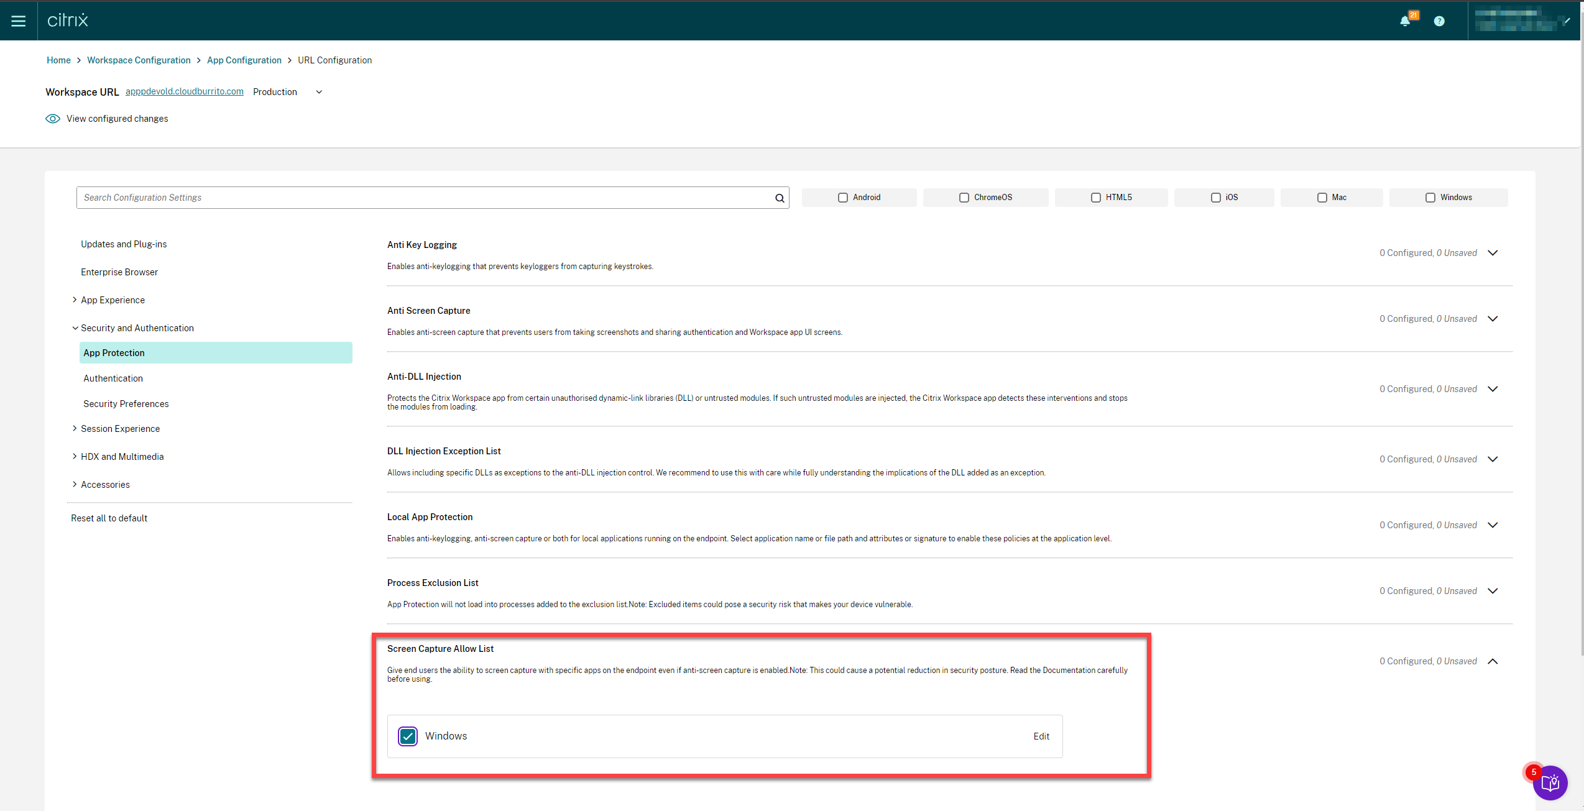Open the help question mark icon
This screenshot has height=811, width=1584.
tap(1439, 21)
